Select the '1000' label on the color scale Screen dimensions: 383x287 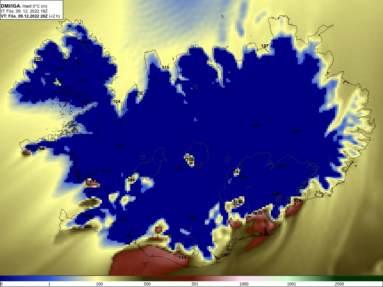pos(244,284)
